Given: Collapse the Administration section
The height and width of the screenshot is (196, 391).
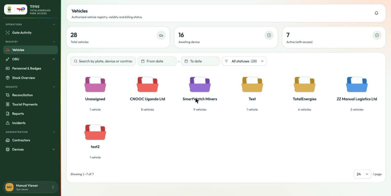Looking at the screenshot, I should tap(54, 132).
